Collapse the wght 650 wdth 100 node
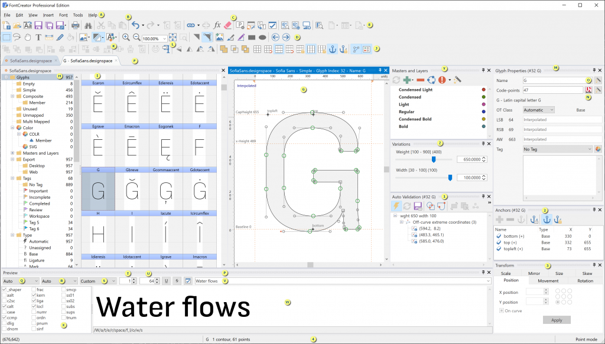Screen dimensions: 605x344 point(395,216)
